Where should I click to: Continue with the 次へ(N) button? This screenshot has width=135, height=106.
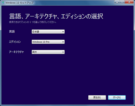(117, 98)
